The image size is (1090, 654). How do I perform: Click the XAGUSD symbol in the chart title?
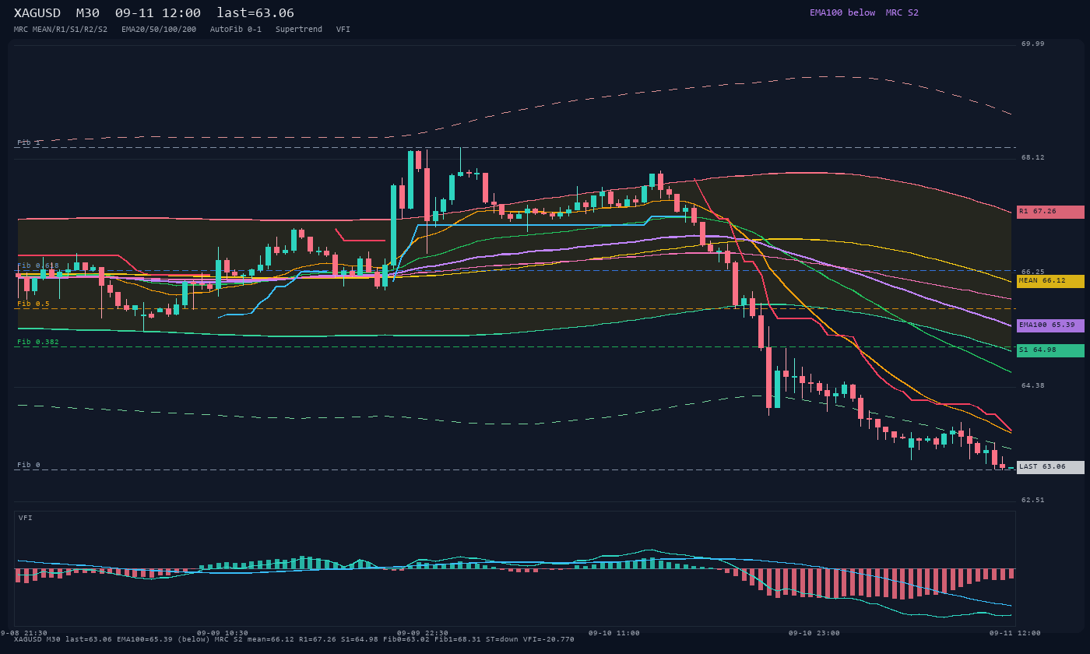[x=39, y=12]
